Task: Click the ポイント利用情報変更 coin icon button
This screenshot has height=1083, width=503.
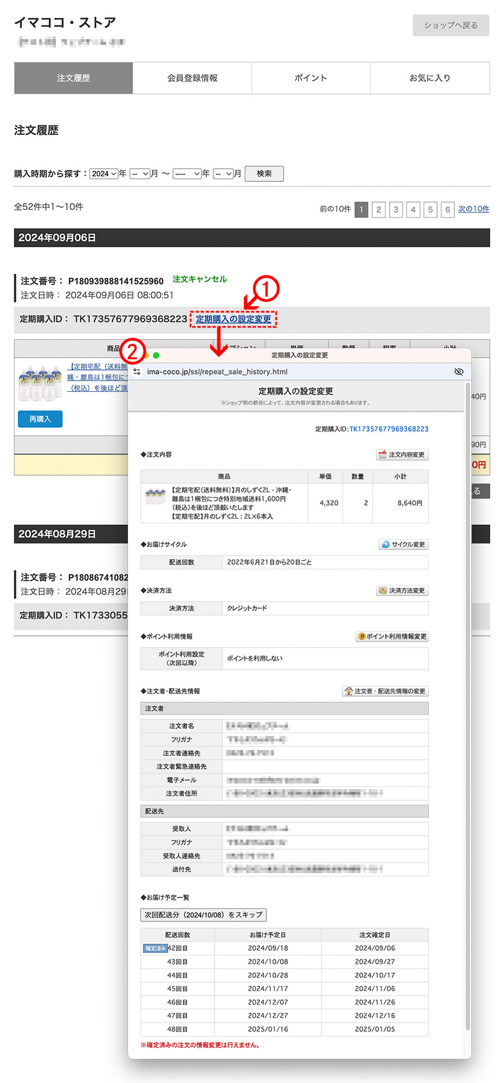Action: [x=392, y=636]
